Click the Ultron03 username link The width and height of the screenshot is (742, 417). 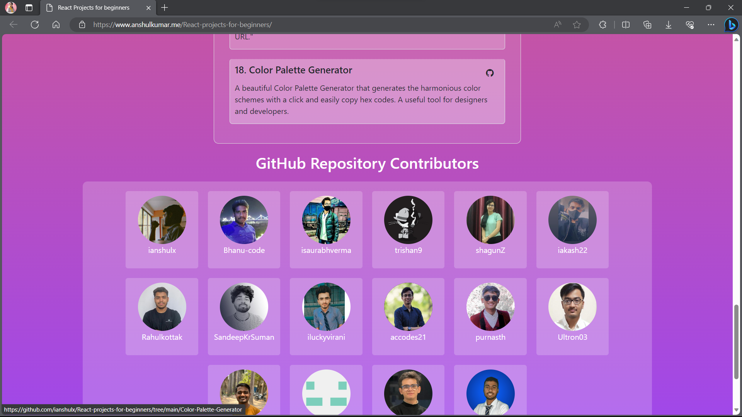tap(572, 337)
